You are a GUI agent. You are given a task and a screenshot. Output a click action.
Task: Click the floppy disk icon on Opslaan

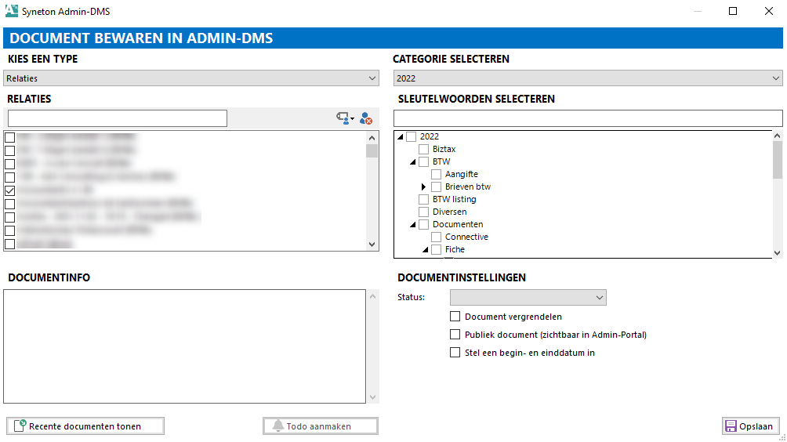(731, 426)
